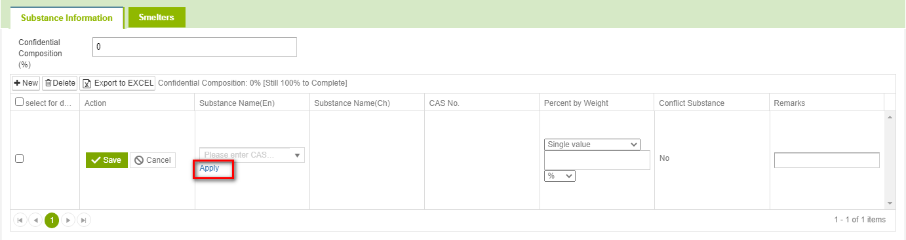906x240 pixels.
Task: Check the row selection checkbox
Action: pyautogui.click(x=19, y=159)
